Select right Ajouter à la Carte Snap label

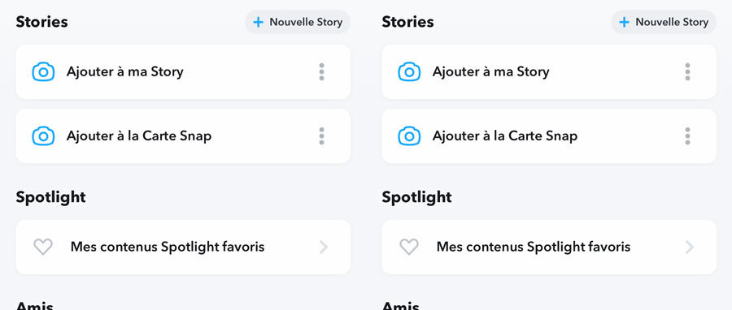504,136
